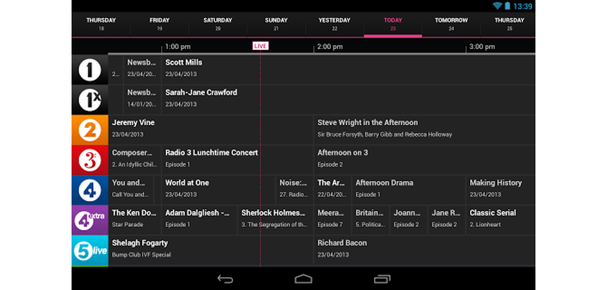Switch to the Thursday 25 tab
607x290 pixels.
(x=509, y=24)
